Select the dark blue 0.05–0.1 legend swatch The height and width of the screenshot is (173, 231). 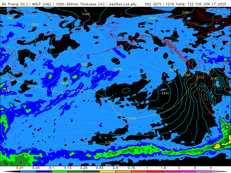pos(44,172)
